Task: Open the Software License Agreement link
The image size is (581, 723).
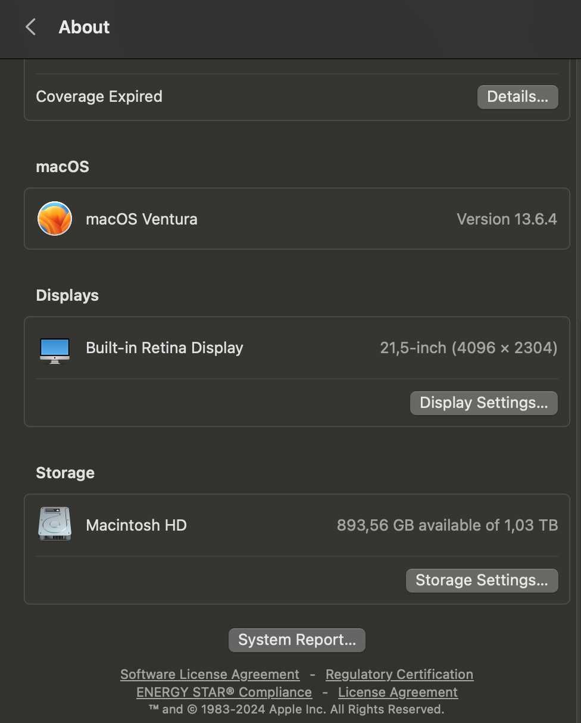Action: (x=210, y=674)
